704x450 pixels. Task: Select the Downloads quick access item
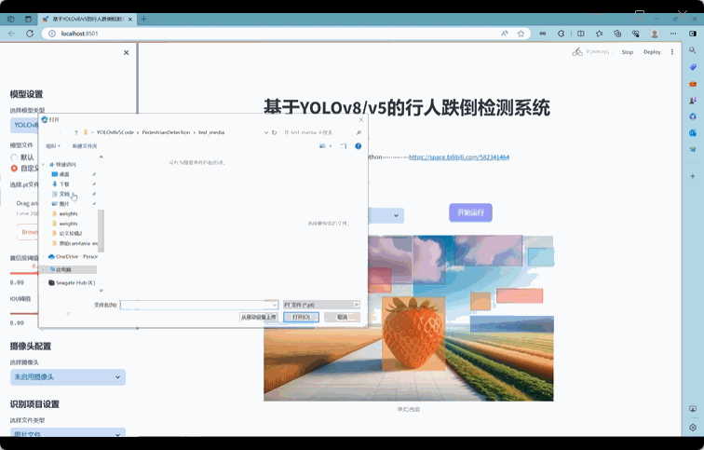(64, 184)
